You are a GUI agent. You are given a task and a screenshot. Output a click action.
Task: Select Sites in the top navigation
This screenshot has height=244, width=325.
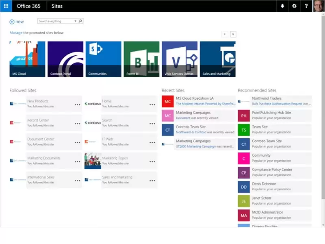point(57,6)
